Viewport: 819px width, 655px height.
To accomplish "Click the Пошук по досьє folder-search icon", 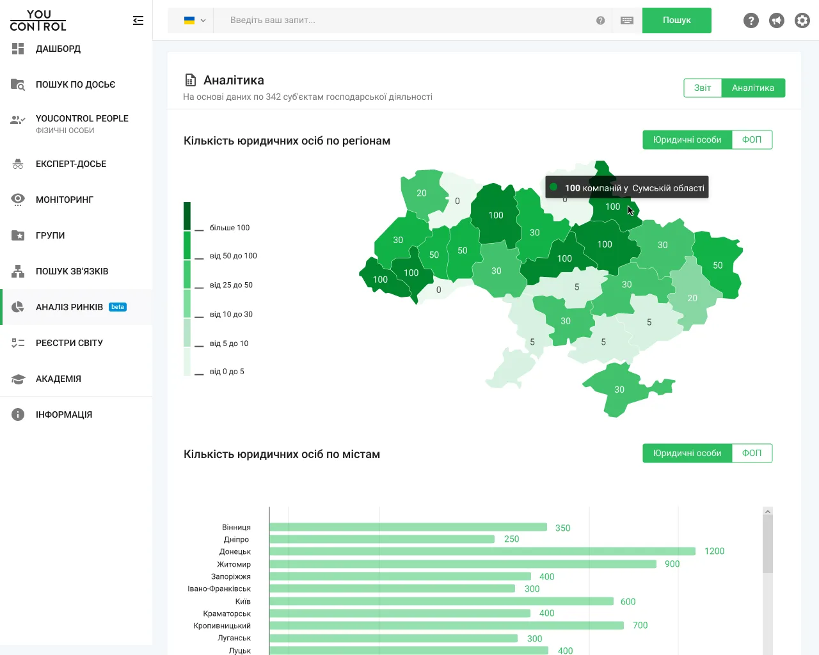I will point(18,84).
